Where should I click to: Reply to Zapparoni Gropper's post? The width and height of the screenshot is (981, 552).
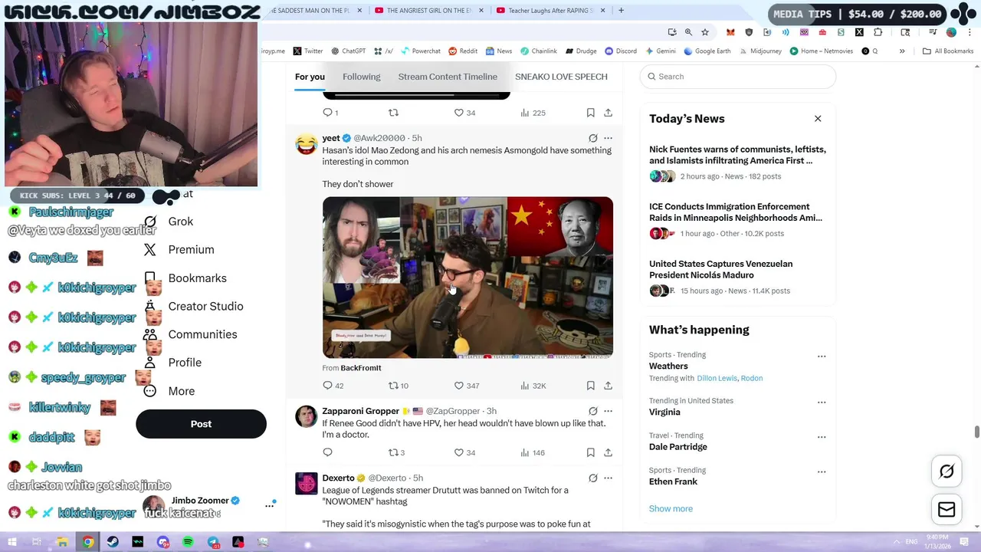[327, 452]
